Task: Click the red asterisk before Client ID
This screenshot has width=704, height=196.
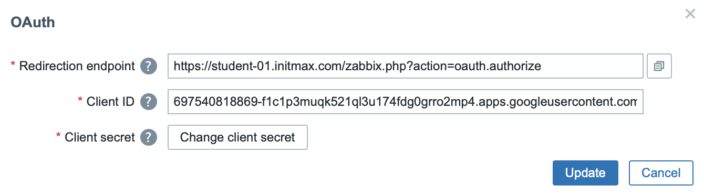Action: 80,100
